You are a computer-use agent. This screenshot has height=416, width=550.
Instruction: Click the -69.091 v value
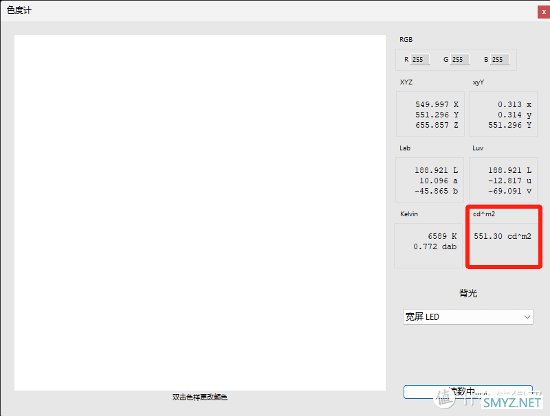pyautogui.click(x=509, y=191)
